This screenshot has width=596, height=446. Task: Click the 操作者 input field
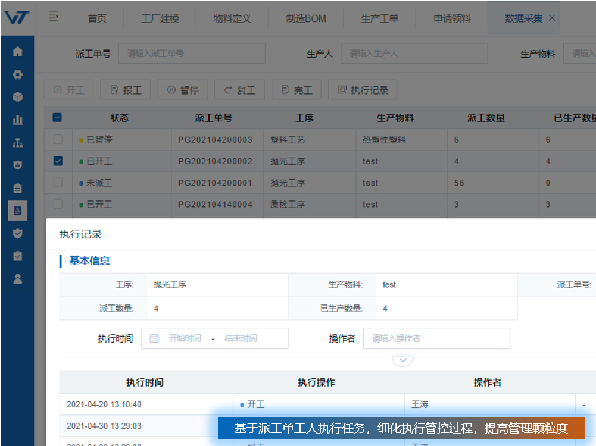click(x=436, y=338)
